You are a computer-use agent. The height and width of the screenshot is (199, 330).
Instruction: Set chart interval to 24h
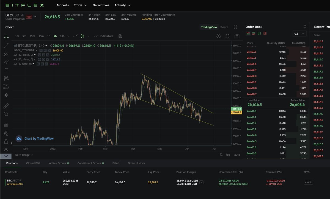(62, 36)
